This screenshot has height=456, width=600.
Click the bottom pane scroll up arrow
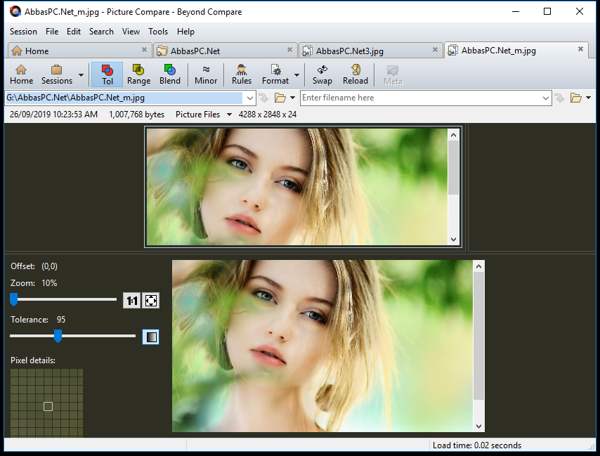pos(478,266)
